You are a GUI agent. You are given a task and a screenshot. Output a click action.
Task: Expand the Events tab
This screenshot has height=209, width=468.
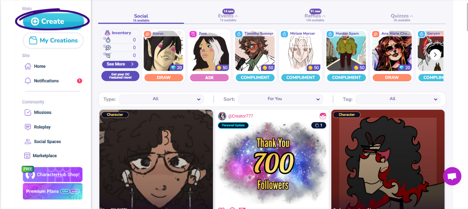coord(228,16)
